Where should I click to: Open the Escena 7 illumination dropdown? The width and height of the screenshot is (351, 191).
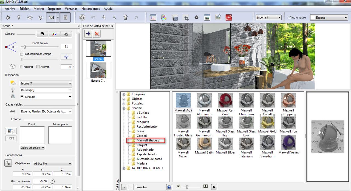[x=46, y=83]
